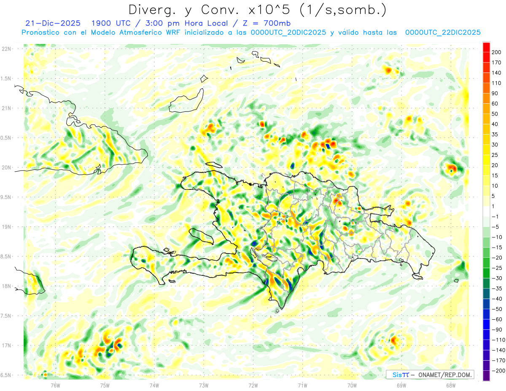This screenshot has height=391, width=506.
Task: Click the dark purple swatch ending the colorbar
Action: [x=486, y=375]
